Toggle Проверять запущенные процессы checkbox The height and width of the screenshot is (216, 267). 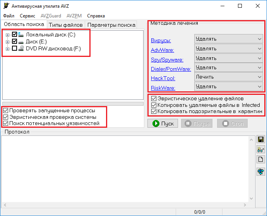tap(6, 111)
